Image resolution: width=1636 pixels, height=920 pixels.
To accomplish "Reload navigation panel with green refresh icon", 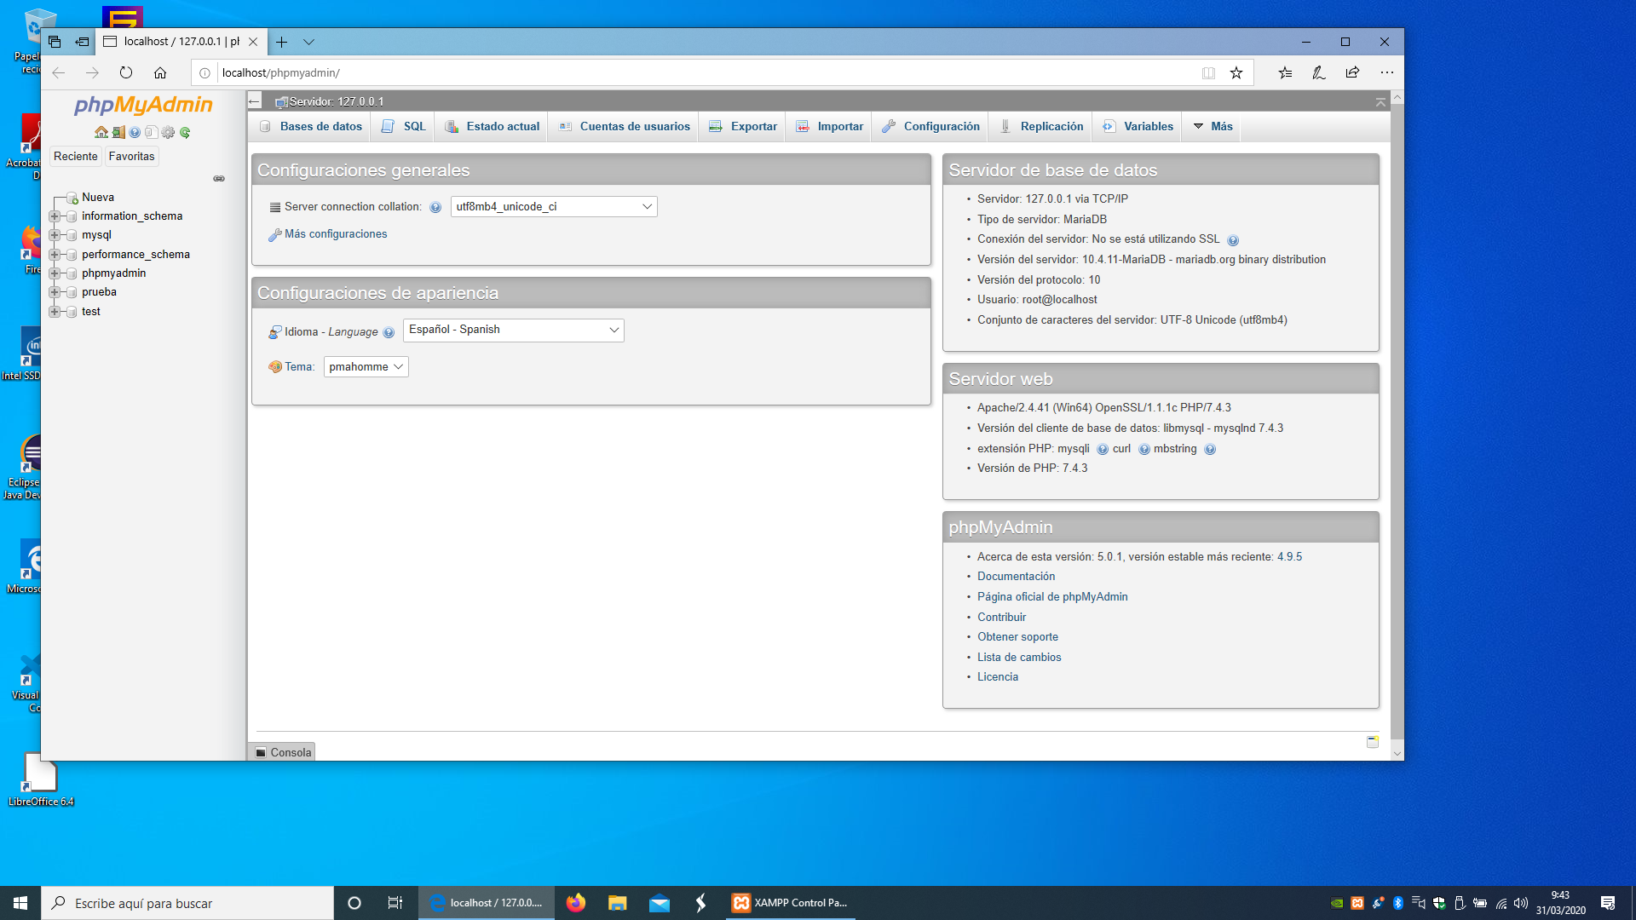I will (x=185, y=132).
